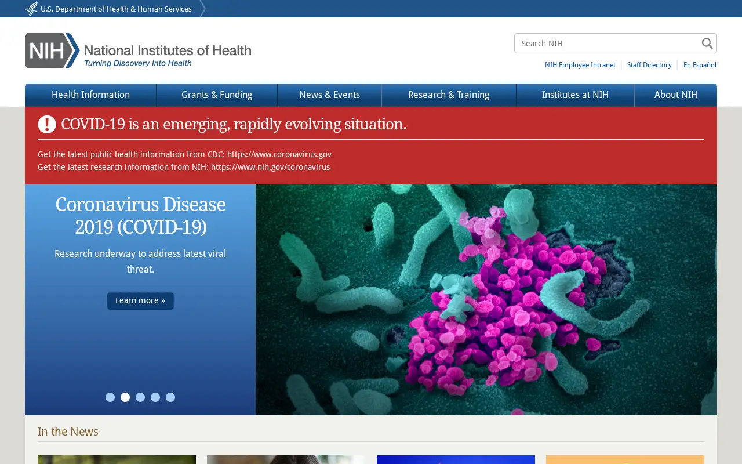Select the first carousel slide dot

[x=110, y=397]
